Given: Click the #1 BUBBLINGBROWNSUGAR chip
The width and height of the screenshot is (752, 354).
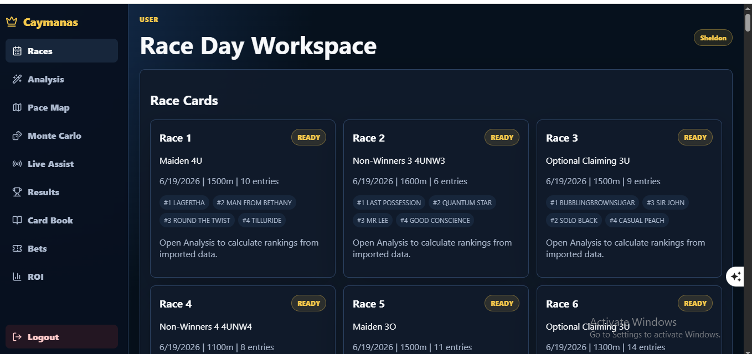Looking at the screenshot, I should pyautogui.click(x=593, y=202).
